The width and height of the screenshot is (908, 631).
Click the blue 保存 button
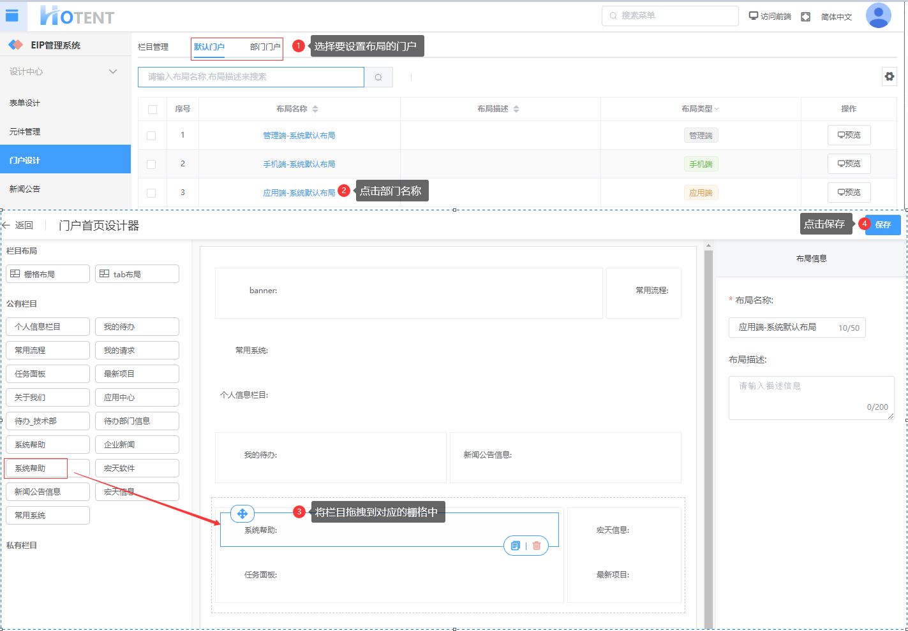882,224
